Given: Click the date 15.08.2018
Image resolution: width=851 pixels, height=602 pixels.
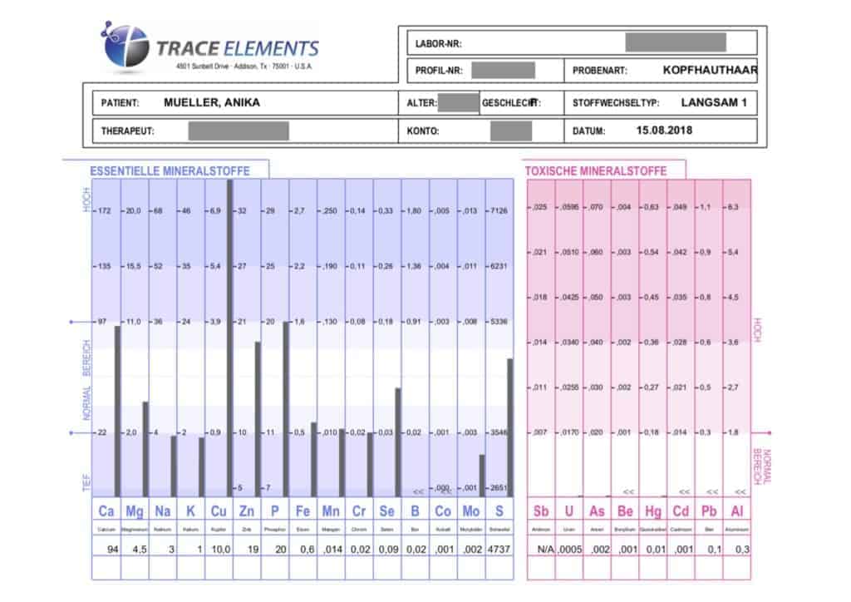Looking at the screenshot, I should 664,131.
